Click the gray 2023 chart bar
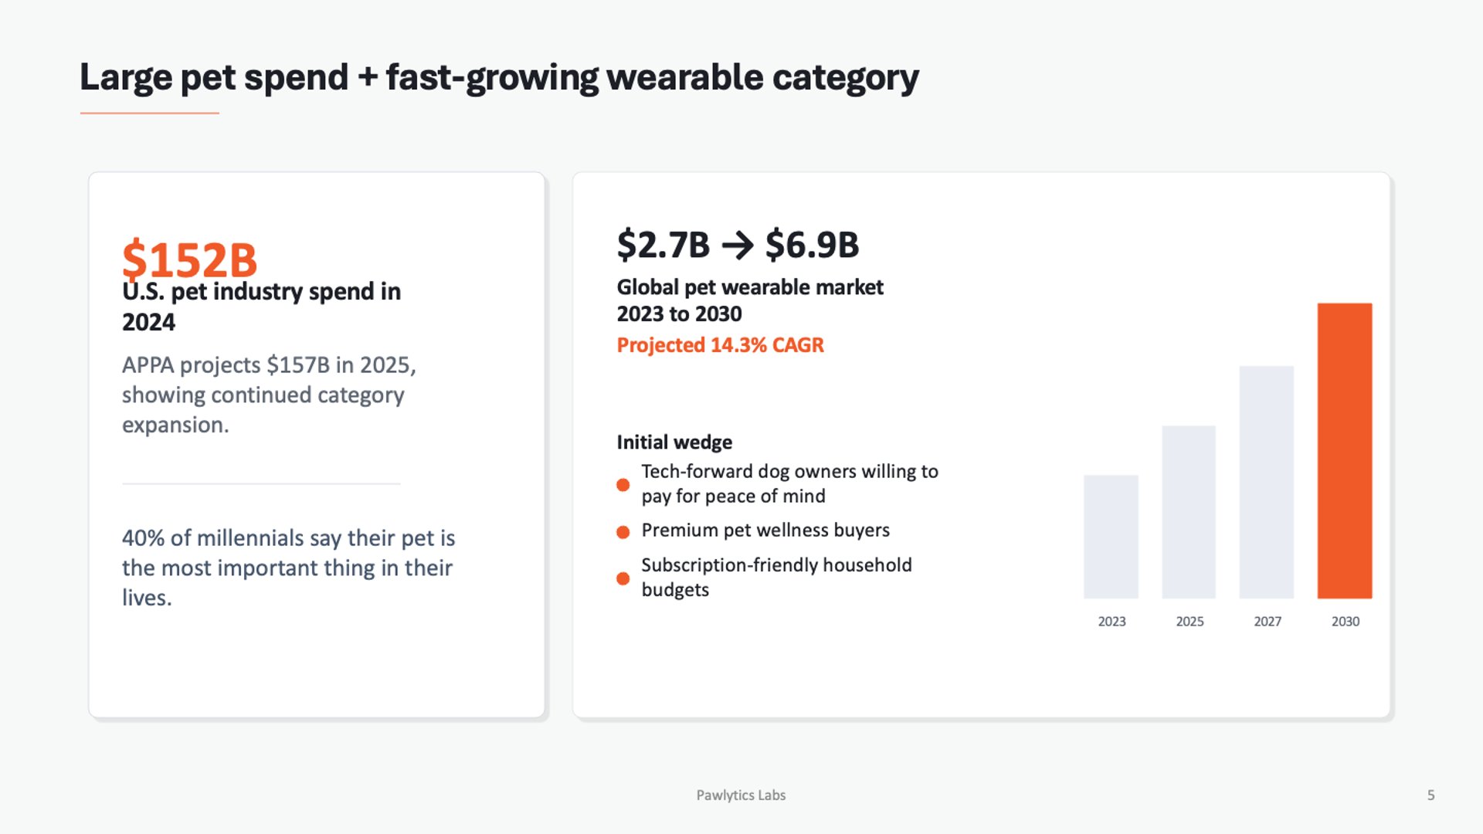This screenshot has width=1483, height=834. [x=1111, y=537]
